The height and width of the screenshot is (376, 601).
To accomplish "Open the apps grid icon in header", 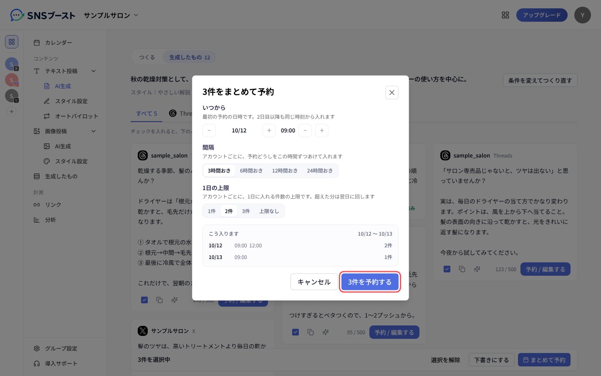I will [x=505, y=15].
